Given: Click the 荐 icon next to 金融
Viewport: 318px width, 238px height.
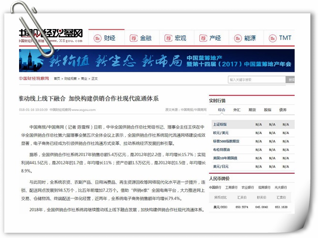Looking at the screenshot, I should click(133, 38).
